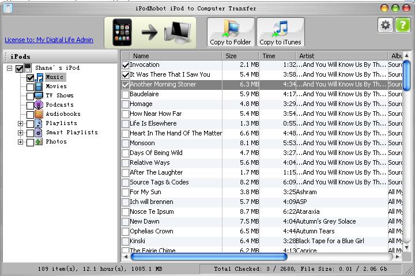415x276 pixels.
Task: Select the Movies film icon in tree
Action: tap(39, 86)
